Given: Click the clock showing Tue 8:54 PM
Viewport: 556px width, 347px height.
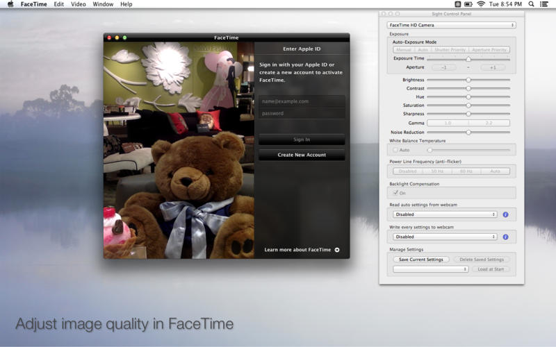Looking at the screenshot, I should 505,4.
